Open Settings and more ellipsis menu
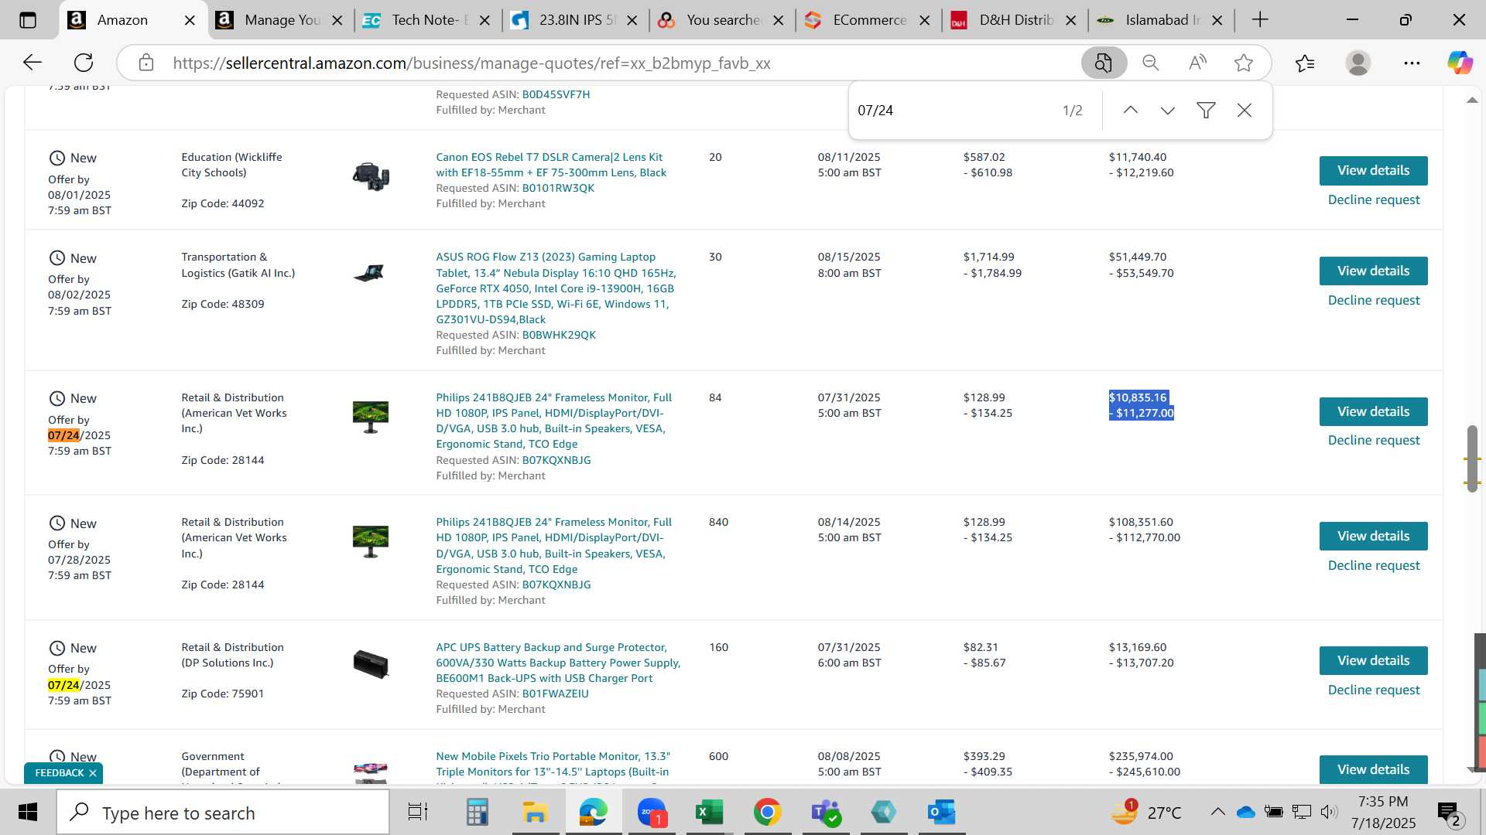This screenshot has height=835, width=1486. (1412, 63)
